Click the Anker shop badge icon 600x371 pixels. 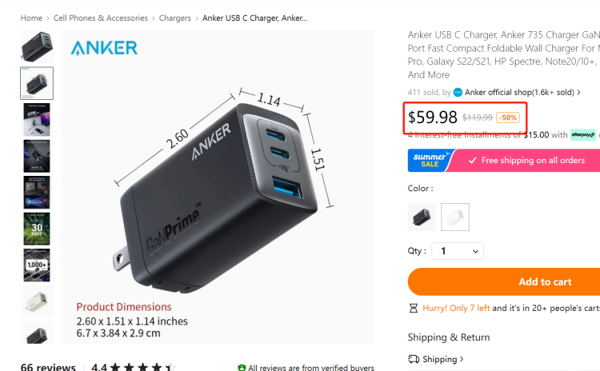pos(458,92)
